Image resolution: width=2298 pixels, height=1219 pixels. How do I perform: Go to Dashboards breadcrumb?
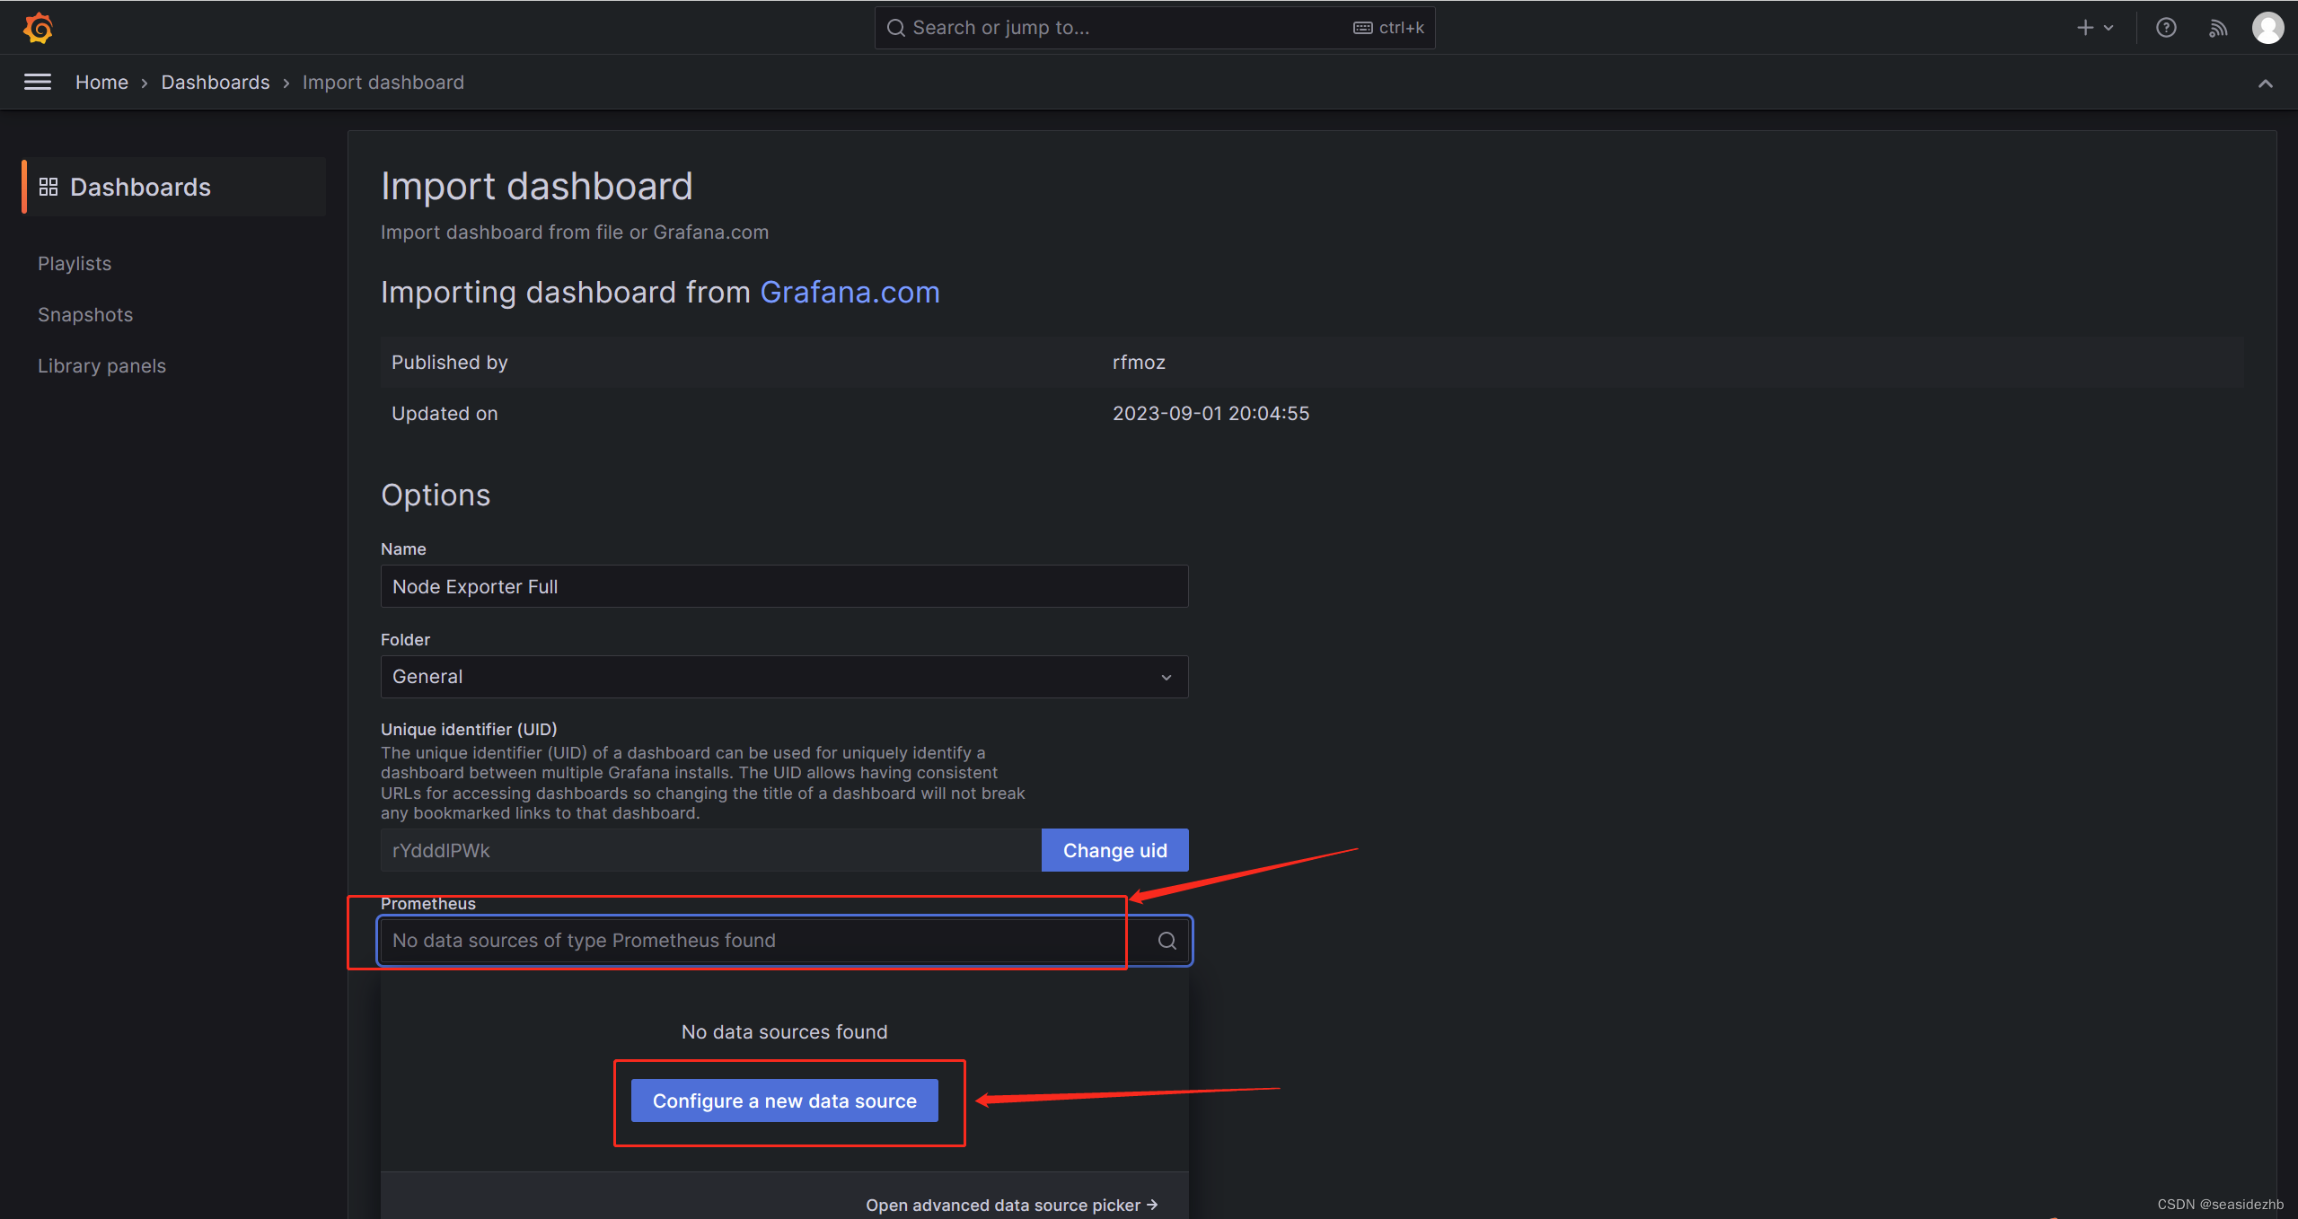click(x=216, y=83)
